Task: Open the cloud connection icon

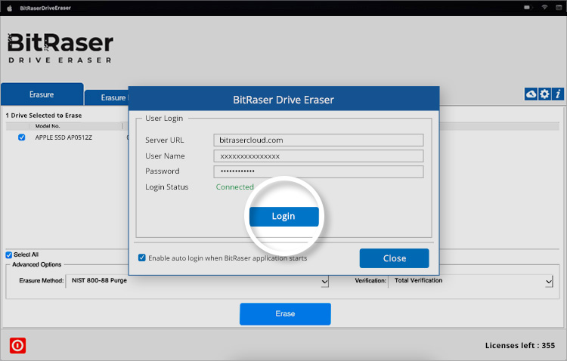Action: coord(531,94)
